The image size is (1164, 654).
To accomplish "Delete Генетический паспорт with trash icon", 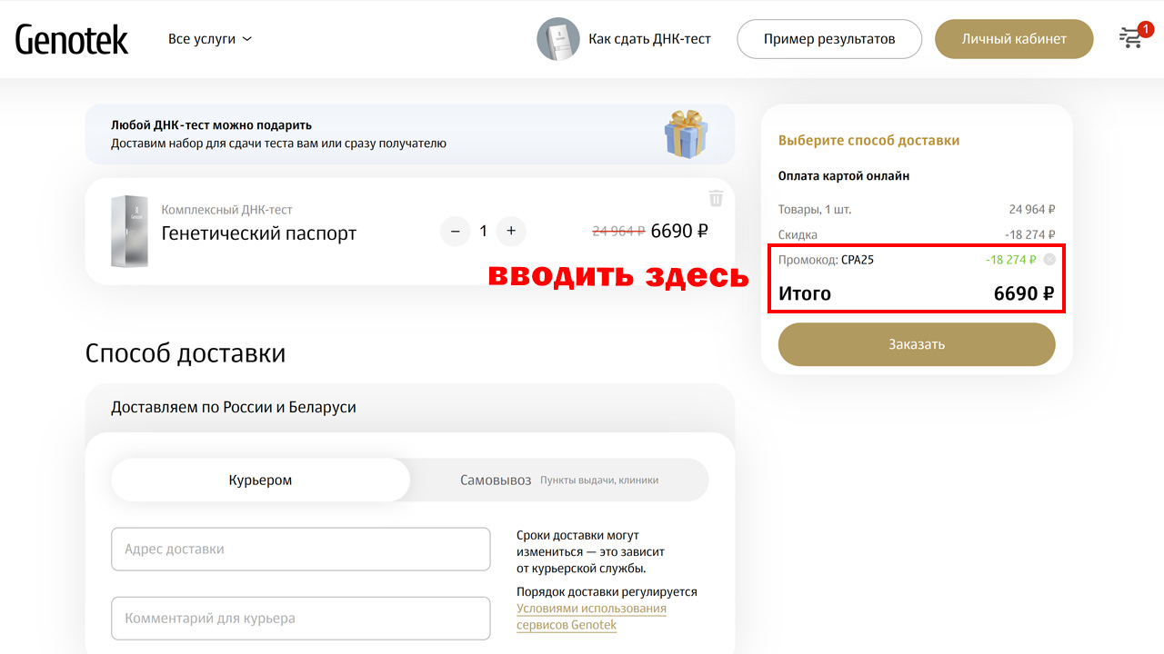I will 716,198.
